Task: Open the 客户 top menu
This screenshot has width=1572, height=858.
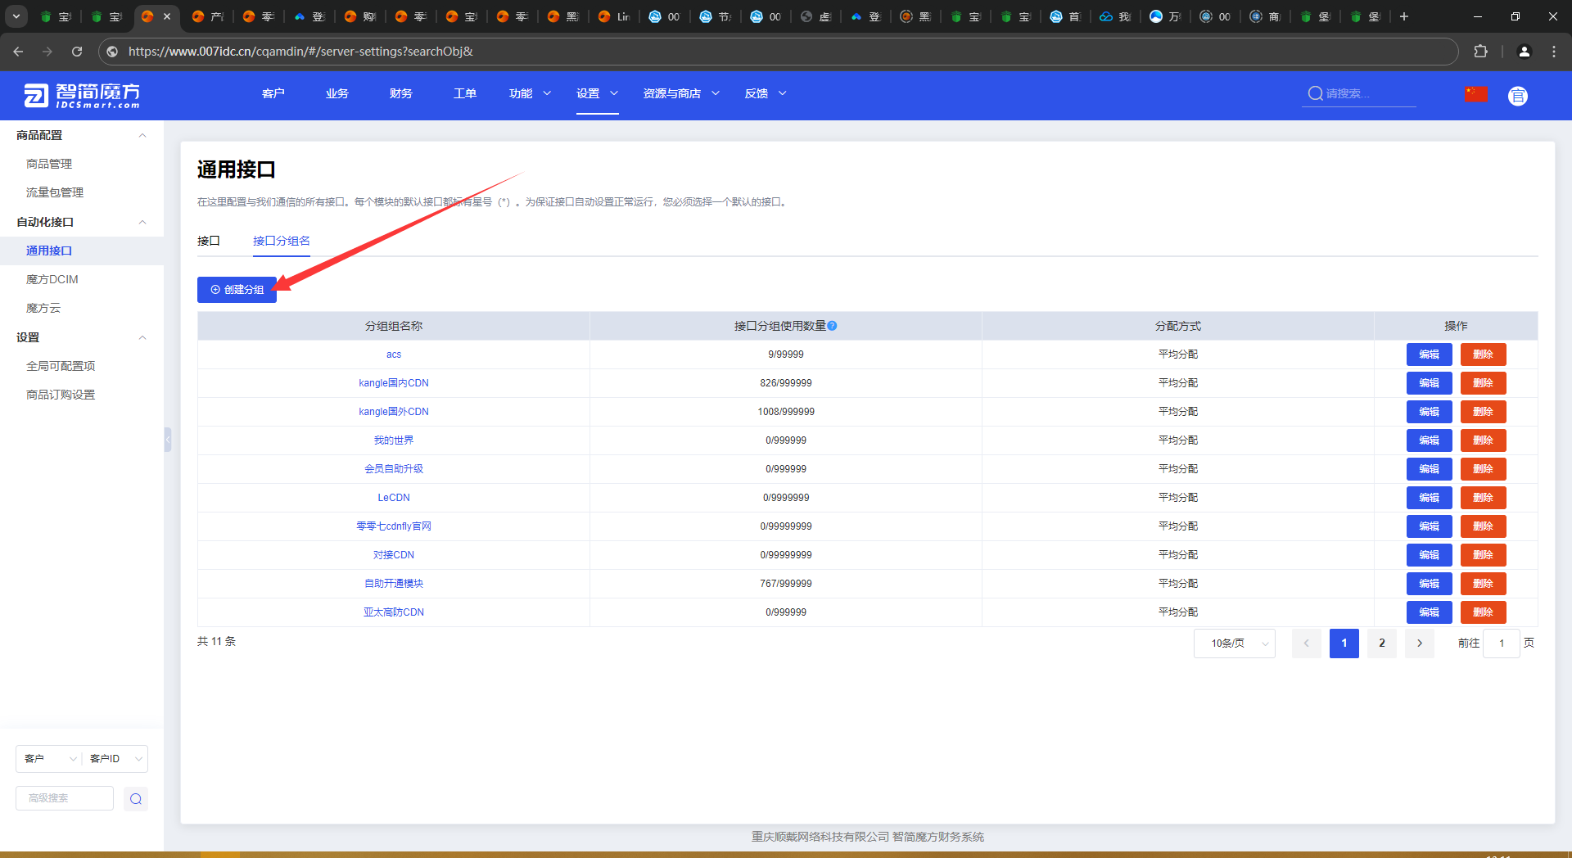Action: (273, 93)
